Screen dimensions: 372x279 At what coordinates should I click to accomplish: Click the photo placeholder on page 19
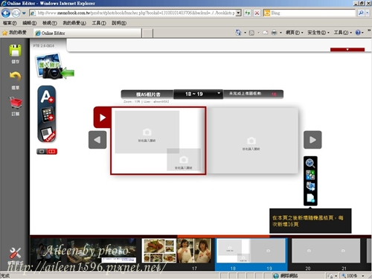[252, 141]
